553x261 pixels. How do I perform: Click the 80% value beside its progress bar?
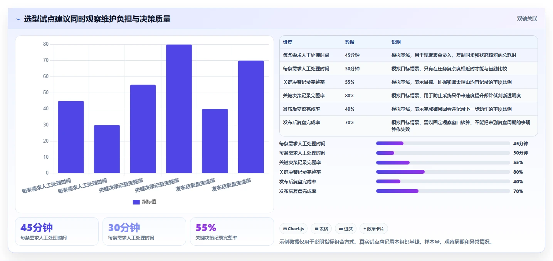(x=518, y=172)
